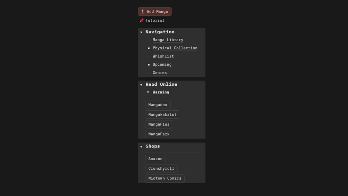Open the Midtown Comics shop button
Image resolution: width=348 pixels, height=196 pixels.
pos(164,178)
